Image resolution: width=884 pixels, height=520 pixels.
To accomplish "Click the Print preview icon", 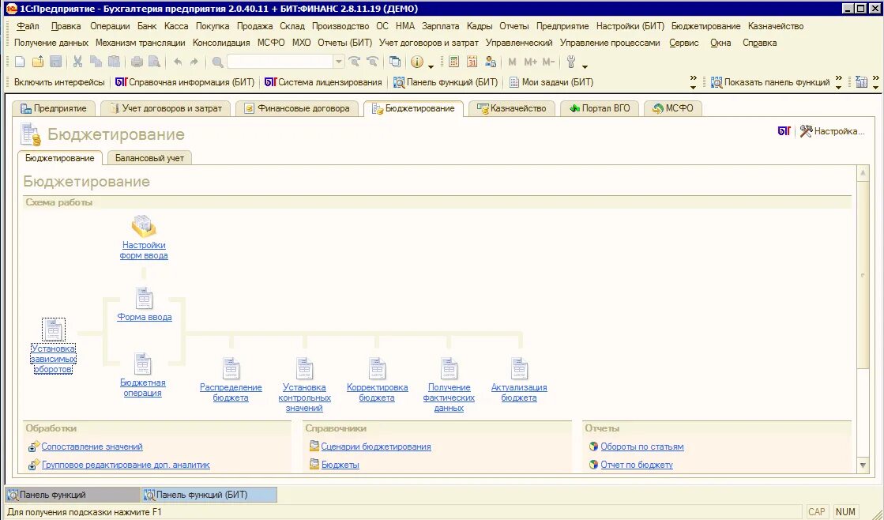I will (x=155, y=62).
